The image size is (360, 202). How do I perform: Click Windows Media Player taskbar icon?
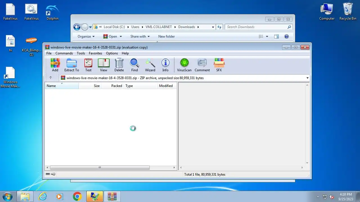tap(60, 196)
